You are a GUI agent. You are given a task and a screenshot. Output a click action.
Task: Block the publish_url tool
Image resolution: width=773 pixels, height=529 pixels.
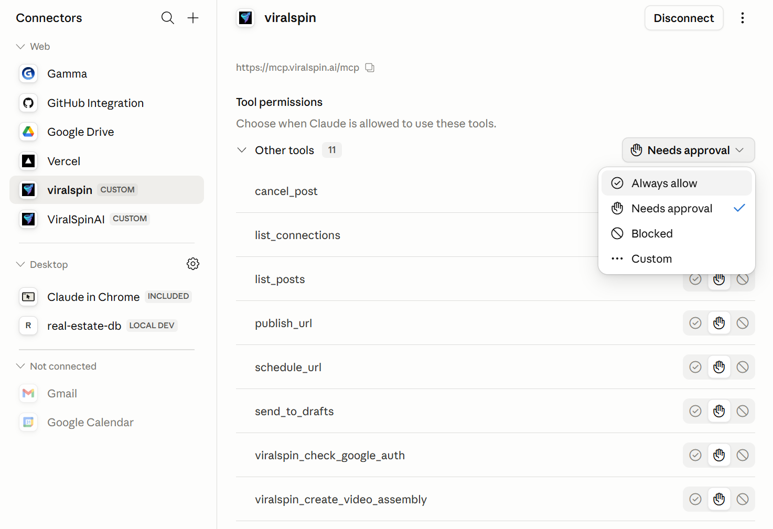point(743,323)
